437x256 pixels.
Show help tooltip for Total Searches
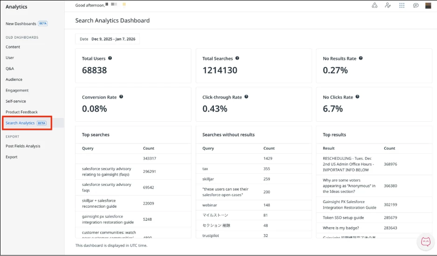coord(237,58)
